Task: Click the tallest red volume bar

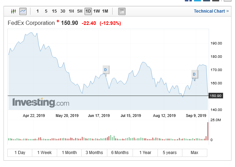Action: [208, 131]
